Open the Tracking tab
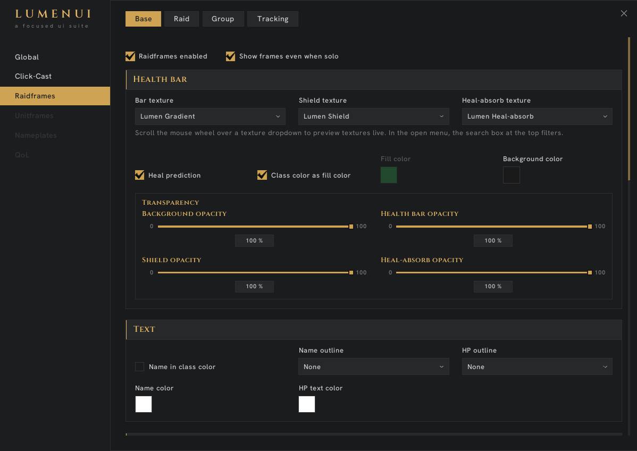Viewport: 637px width, 451px height. [273, 19]
